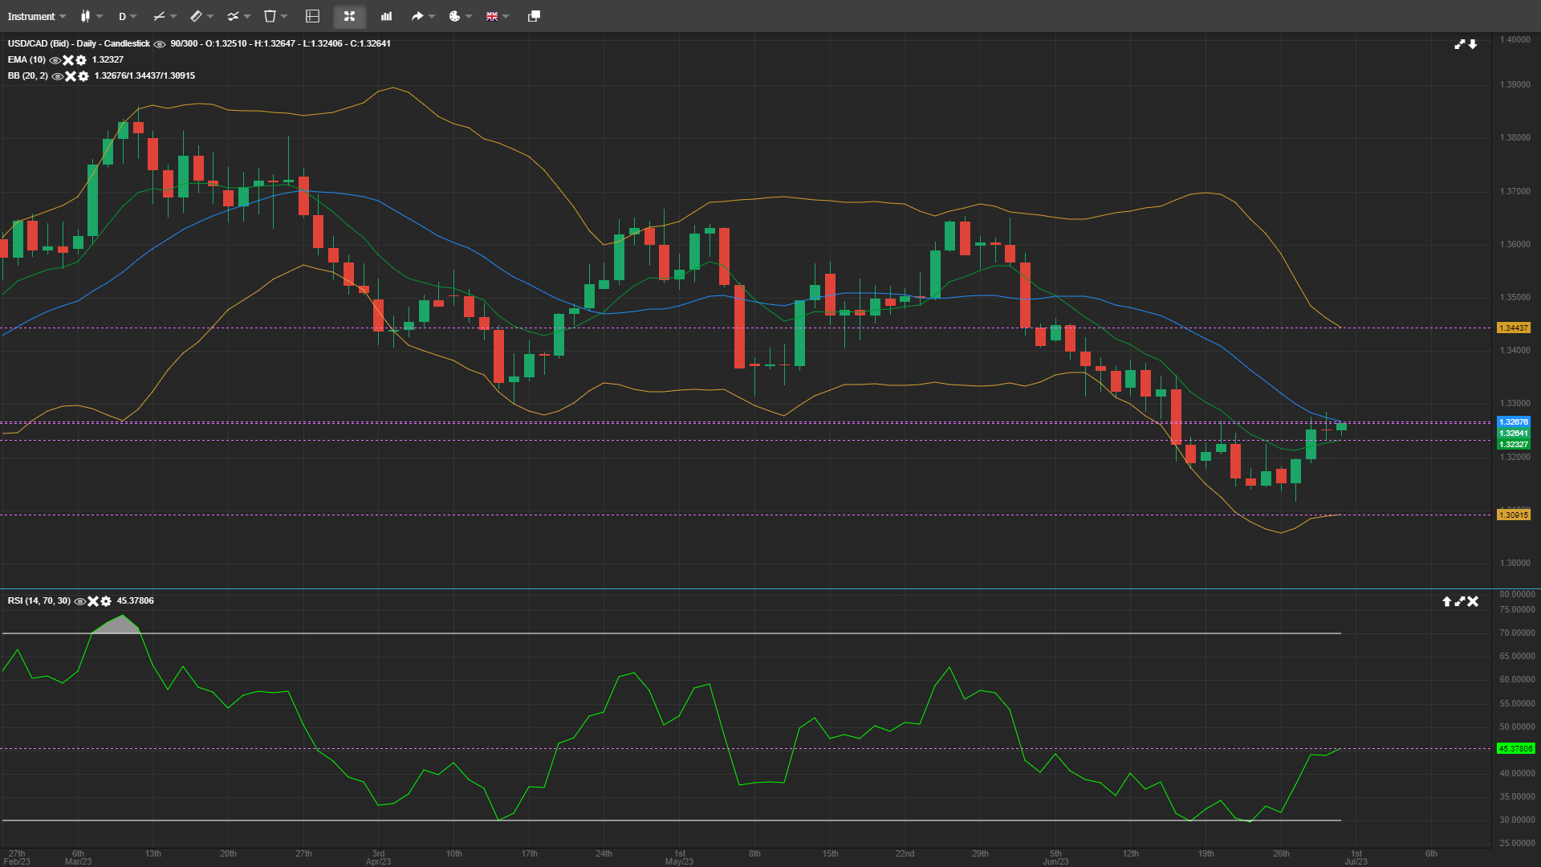Toggle the fullscreen arrows button
1541x867 pixels.
click(x=349, y=16)
